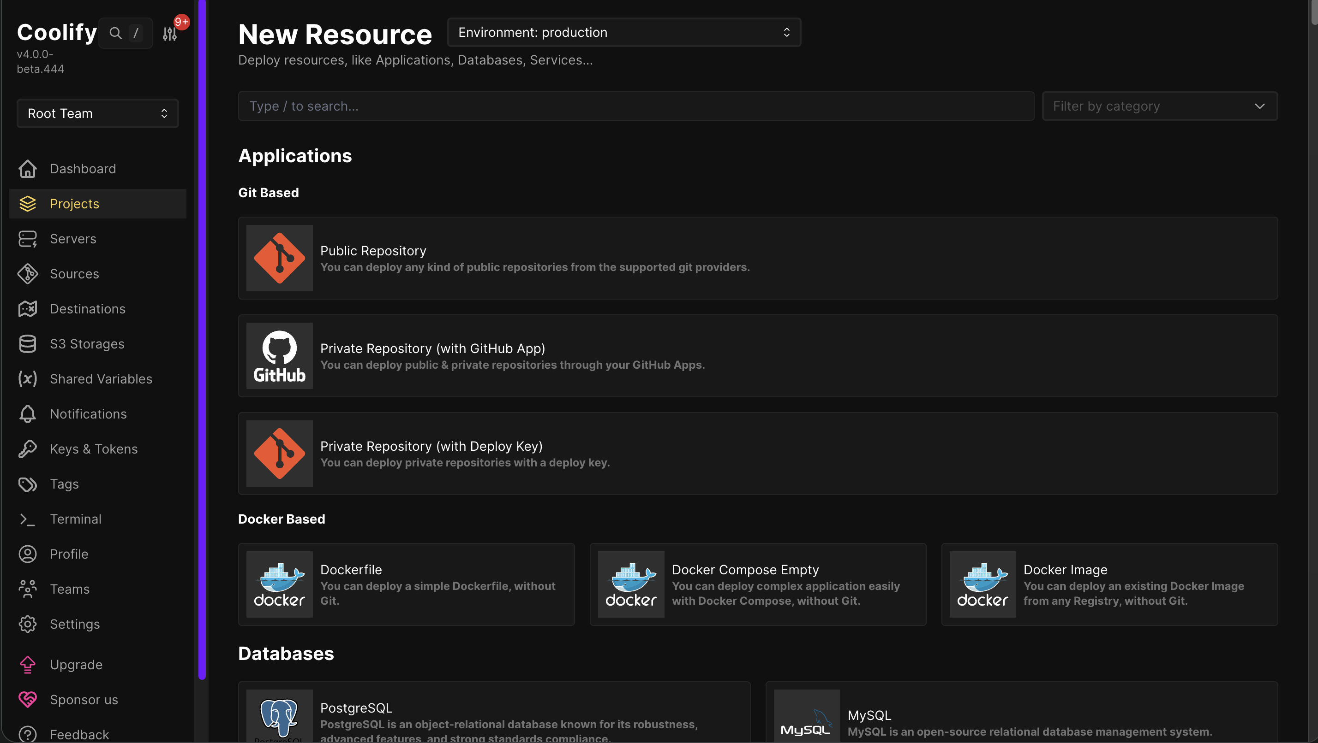This screenshot has height=743, width=1318.
Task: Open Notifications from the sidebar
Action: pos(88,413)
